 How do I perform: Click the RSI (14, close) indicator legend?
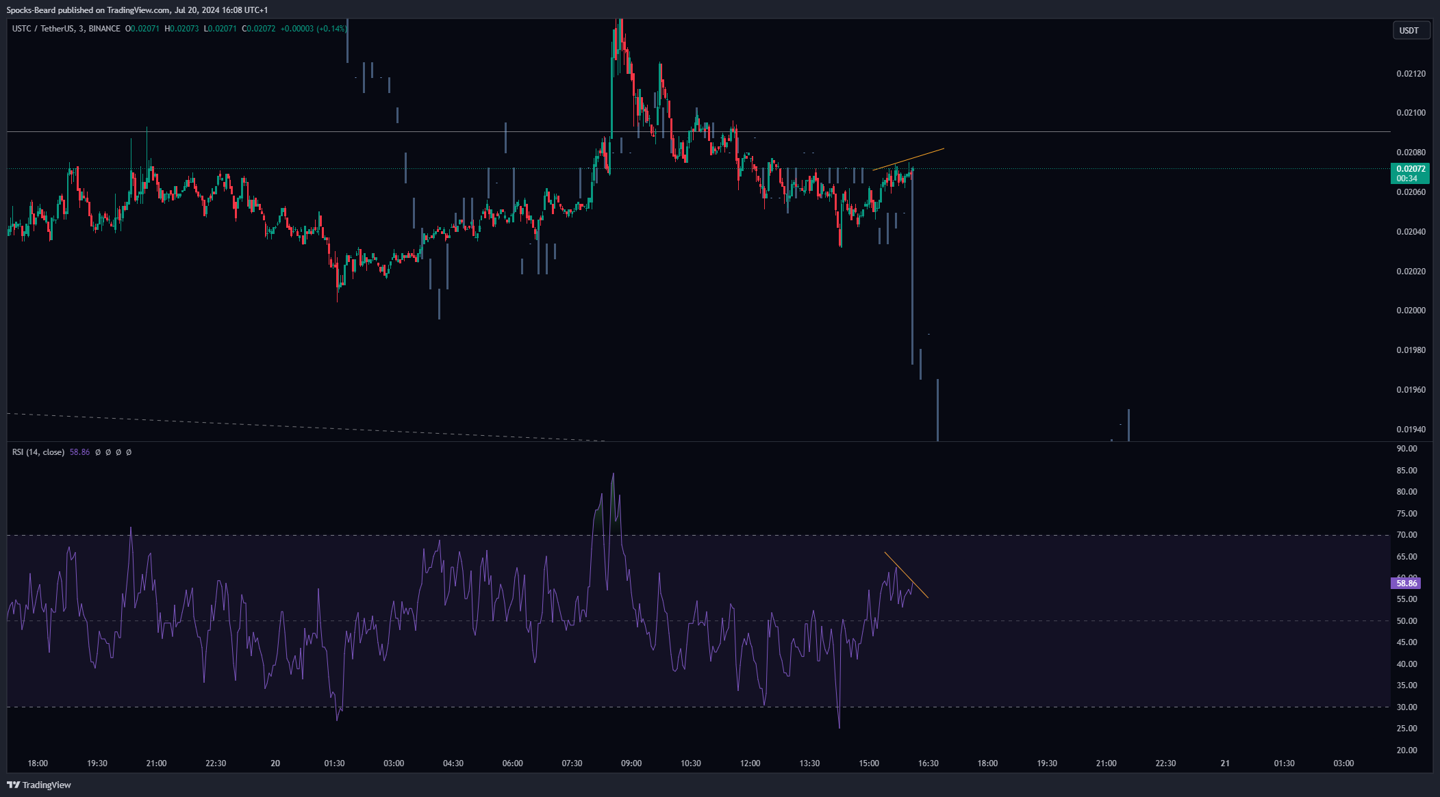tap(38, 452)
